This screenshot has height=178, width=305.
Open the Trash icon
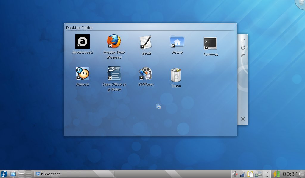click(x=176, y=75)
